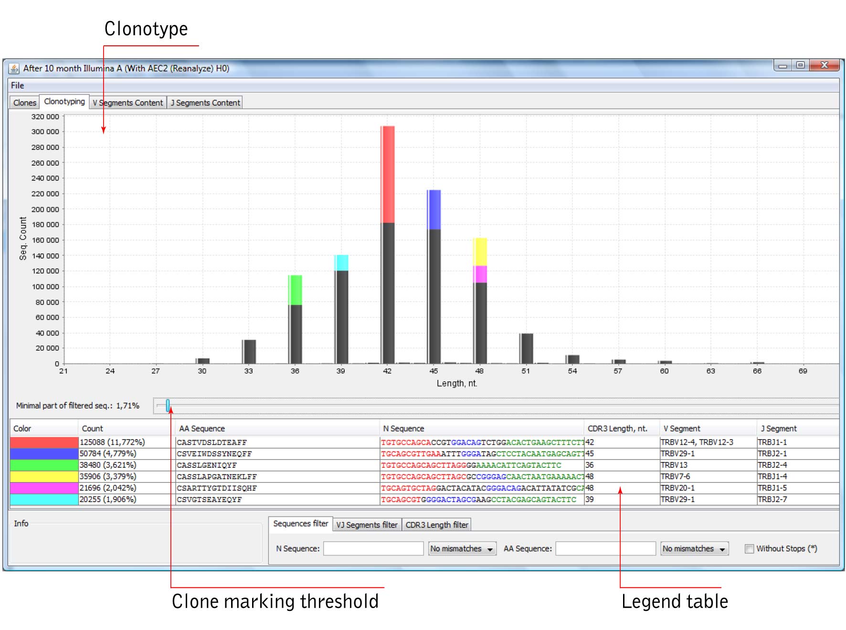The width and height of the screenshot is (846, 630).
Task: Expand the AA Sequence mismatches dropdown
Action: click(694, 549)
